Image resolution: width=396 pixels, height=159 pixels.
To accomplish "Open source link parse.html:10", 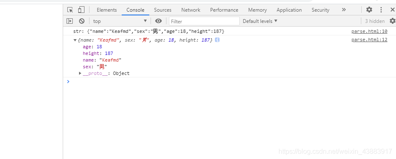I will (369, 32).
